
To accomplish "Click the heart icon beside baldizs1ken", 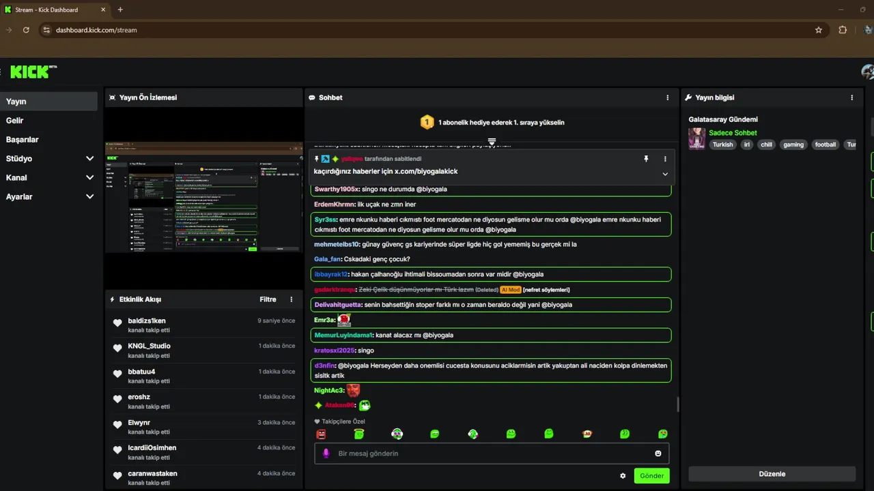I will pos(117,323).
